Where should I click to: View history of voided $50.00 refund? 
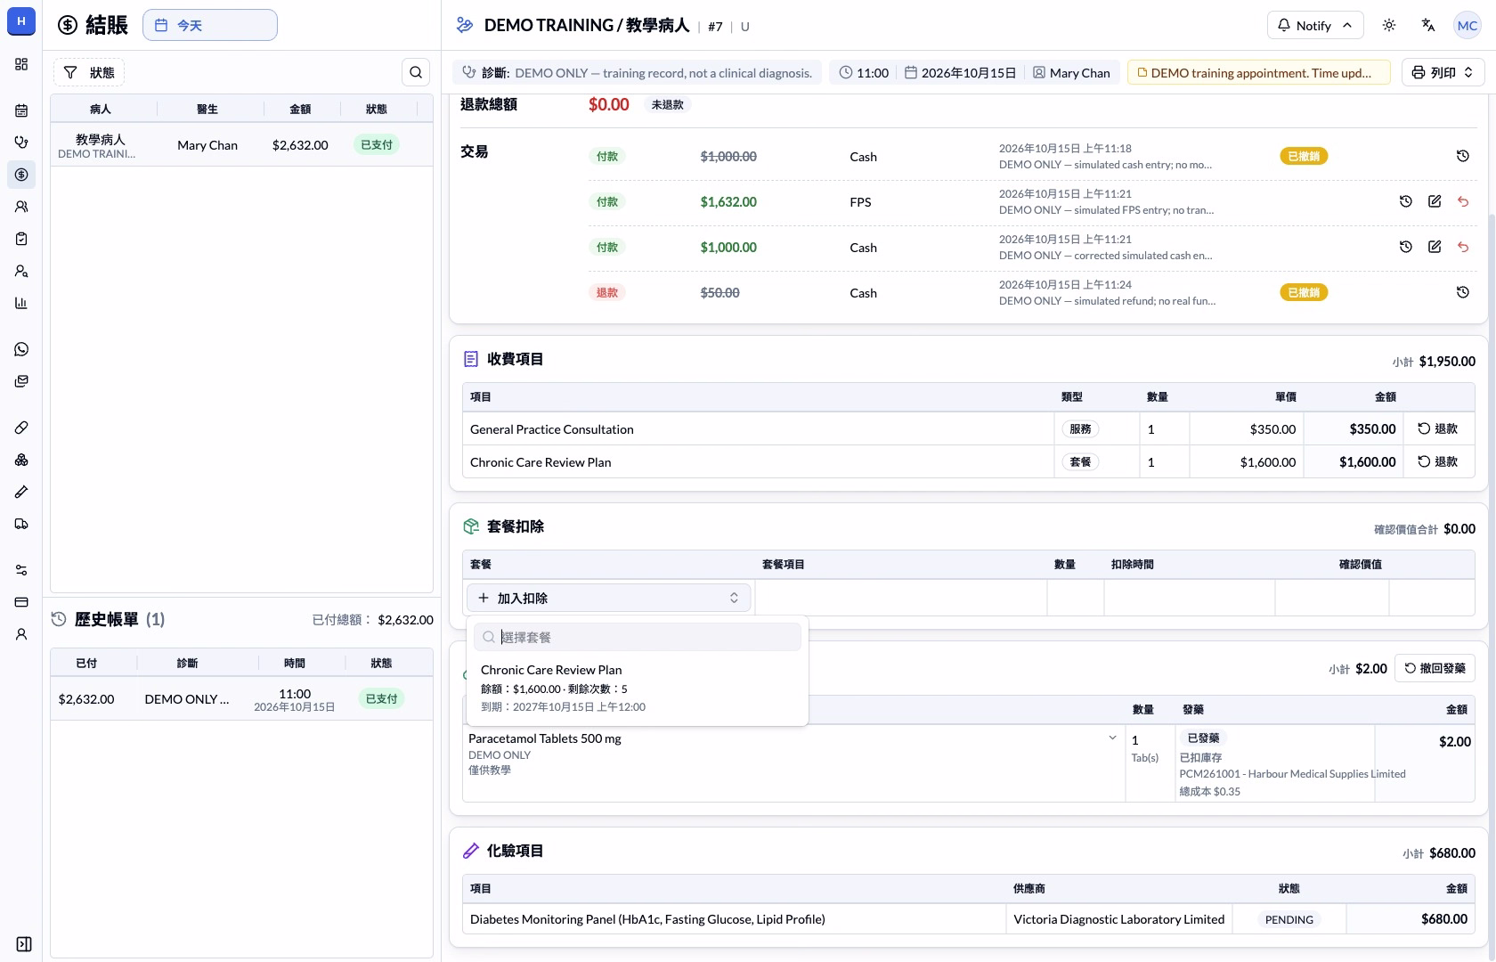(x=1463, y=292)
